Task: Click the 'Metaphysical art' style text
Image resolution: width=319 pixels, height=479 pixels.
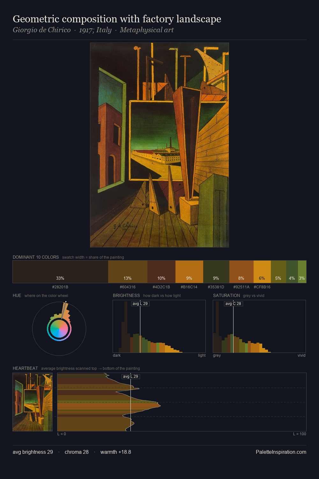Action: click(x=147, y=30)
